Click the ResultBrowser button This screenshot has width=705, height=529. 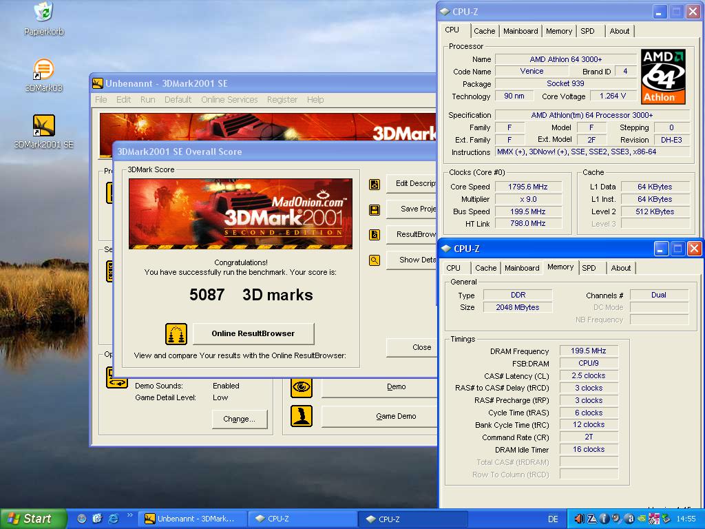click(x=412, y=234)
